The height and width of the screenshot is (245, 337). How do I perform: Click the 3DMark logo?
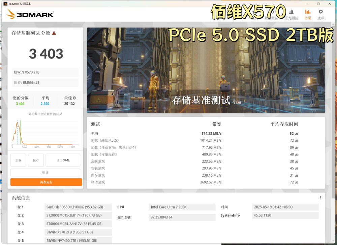(x=30, y=14)
